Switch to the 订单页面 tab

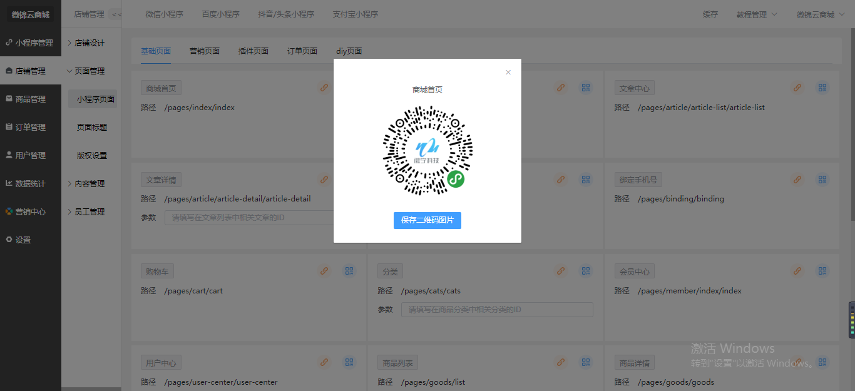coord(302,51)
